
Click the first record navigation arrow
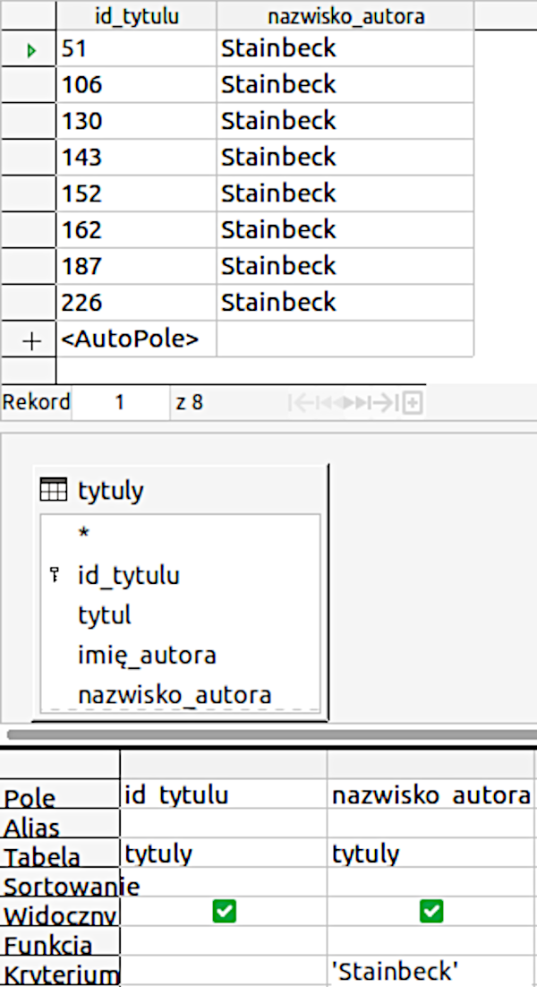tap(300, 403)
